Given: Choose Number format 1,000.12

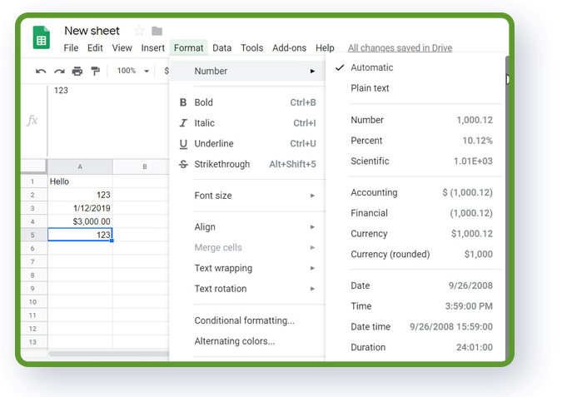Looking at the screenshot, I should pyautogui.click(x=415, y=120).
